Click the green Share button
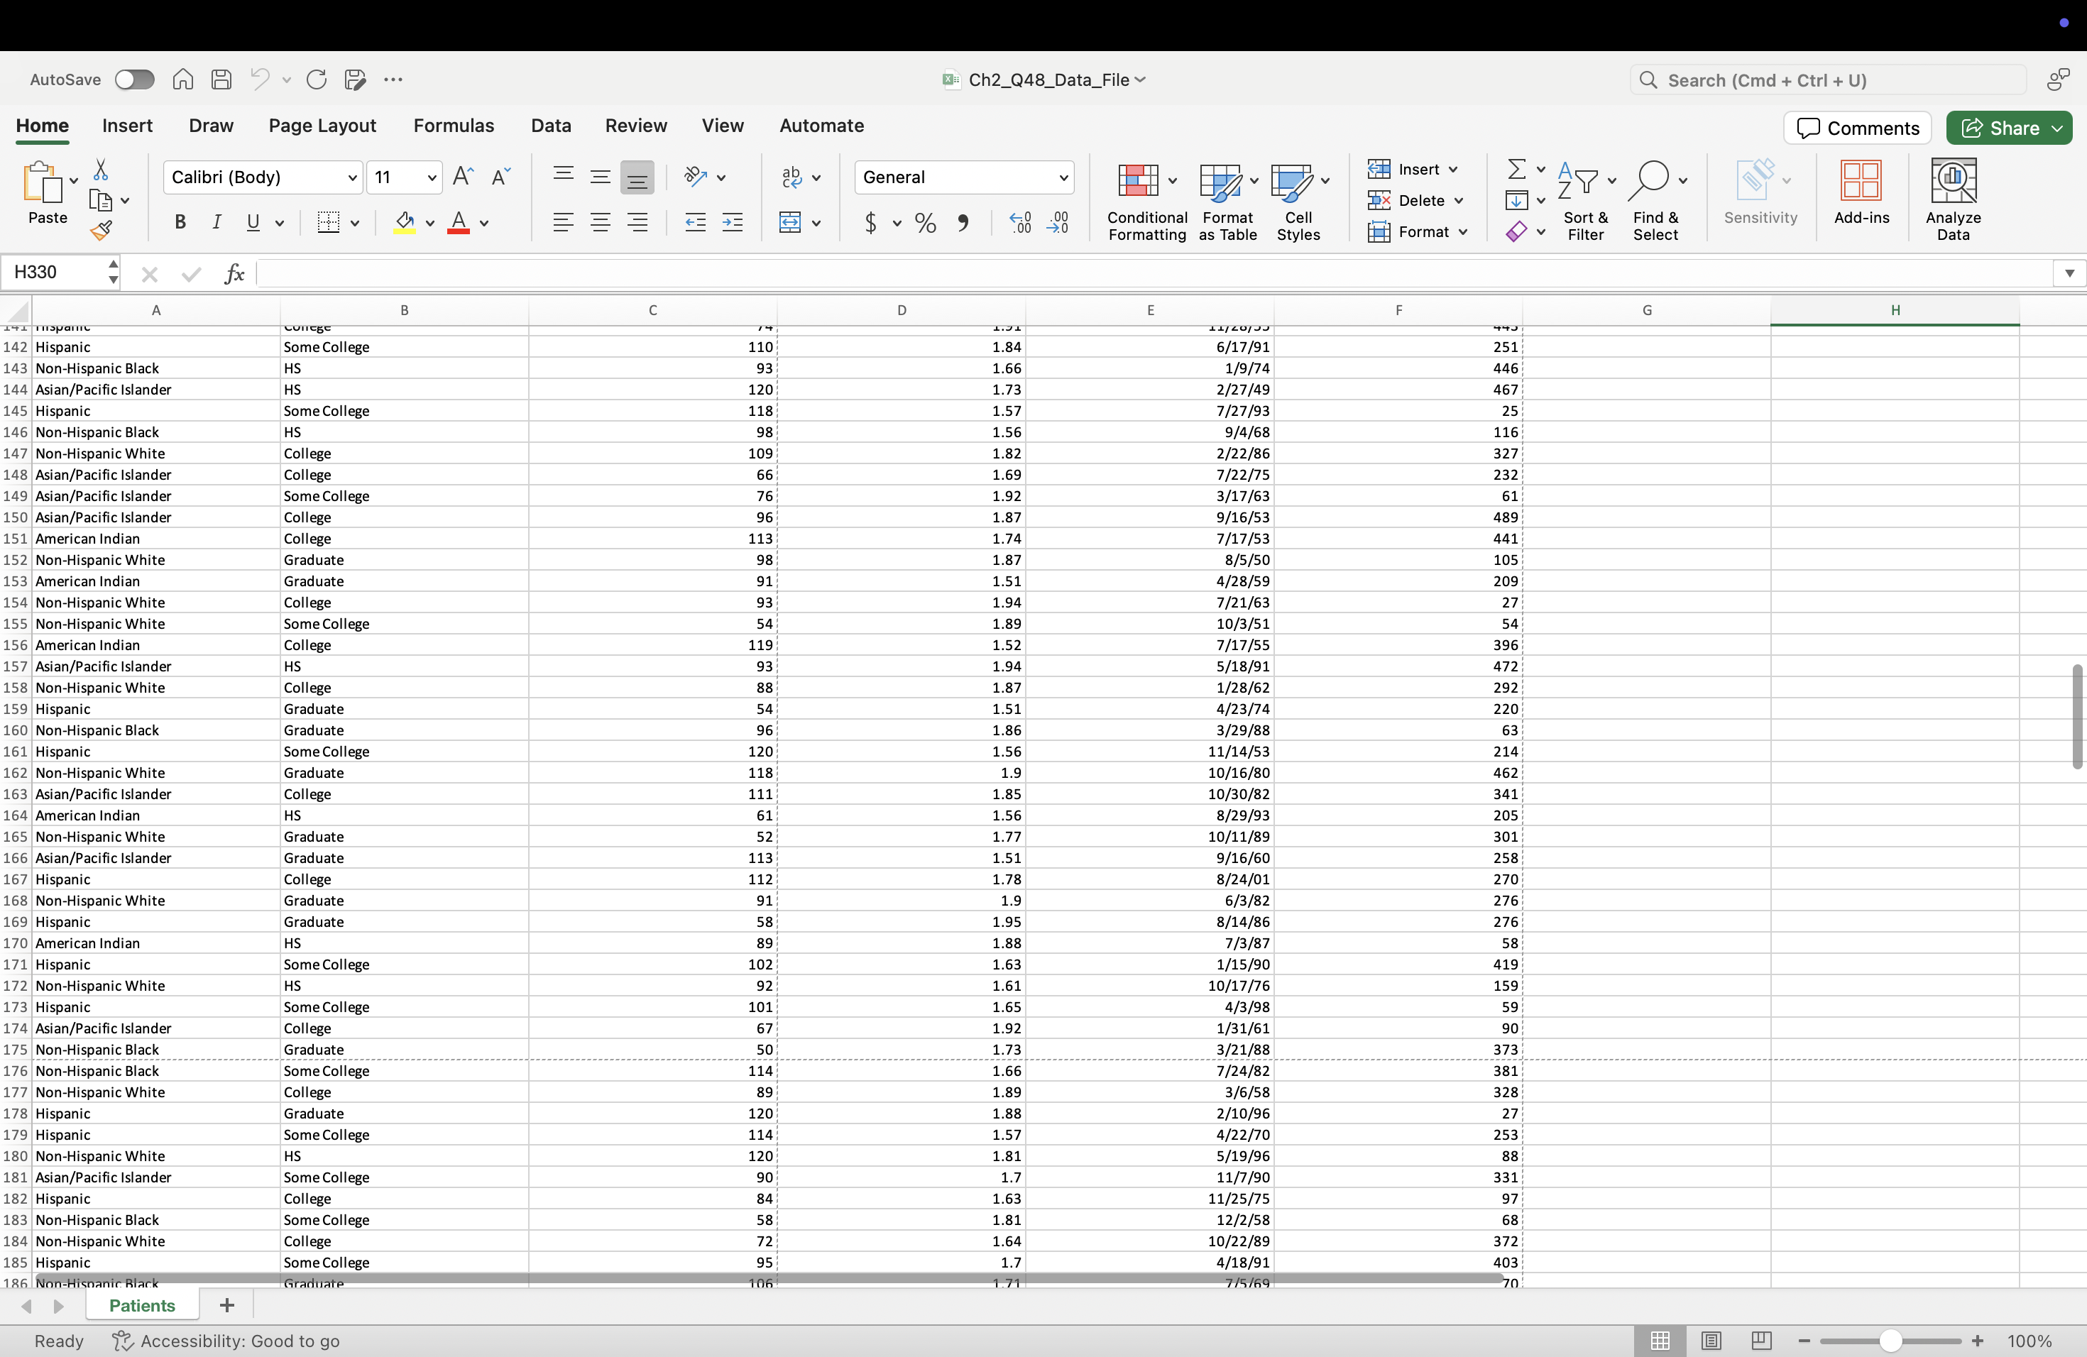The height and width of the screenshot is (1357, 2087). click(1999, 128)
